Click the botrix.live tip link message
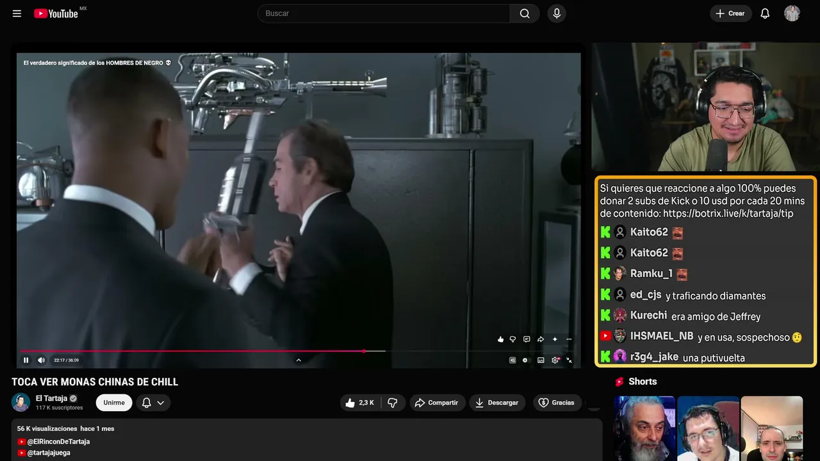820x461 pixels. coord(702,201)
